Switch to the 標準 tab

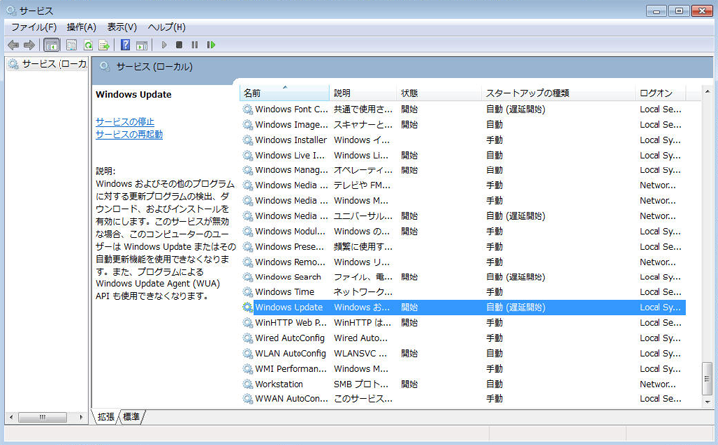pyautogui.click(x=131, y=417)
